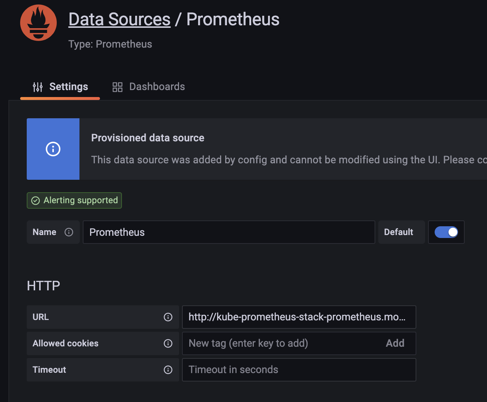Click the 'Type: Prometheus' subtitle text
This screenshot has height=402, width=487.
110,44
